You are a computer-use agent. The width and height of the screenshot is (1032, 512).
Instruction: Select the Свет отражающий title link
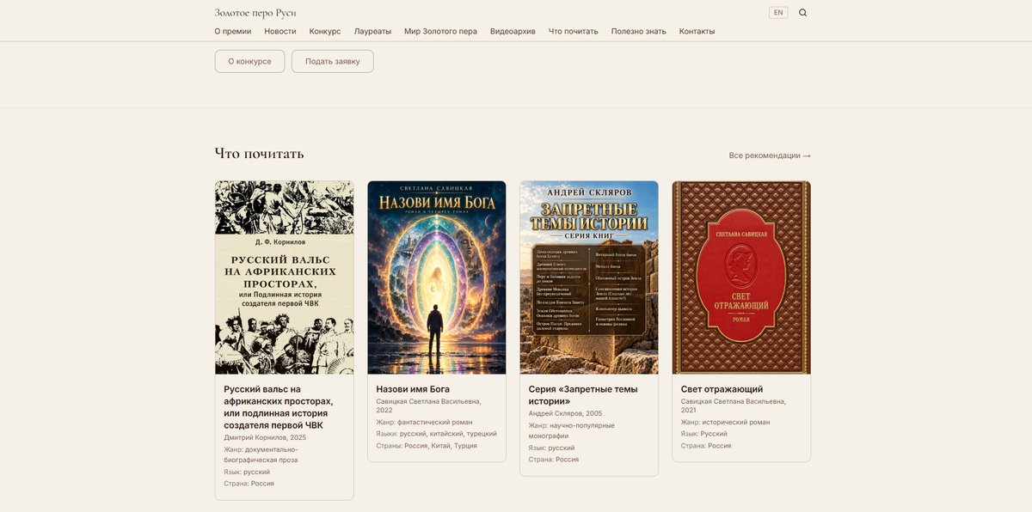pyautogui.click(x=722, y=389)
